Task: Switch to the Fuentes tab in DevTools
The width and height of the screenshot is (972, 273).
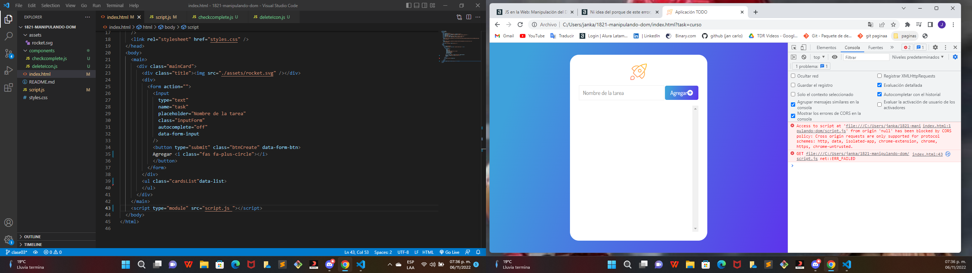Action: pos(875,48)
